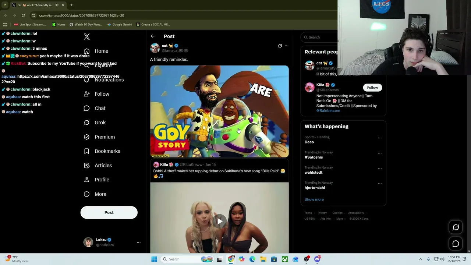This screenshot has width=471, height=265.
Task: Open the wahlstedt trending topic
Action: pos(314,172)
